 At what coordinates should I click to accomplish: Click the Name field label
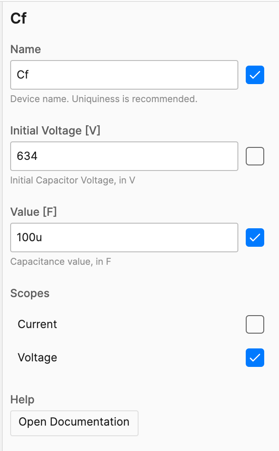pos(25,49)
